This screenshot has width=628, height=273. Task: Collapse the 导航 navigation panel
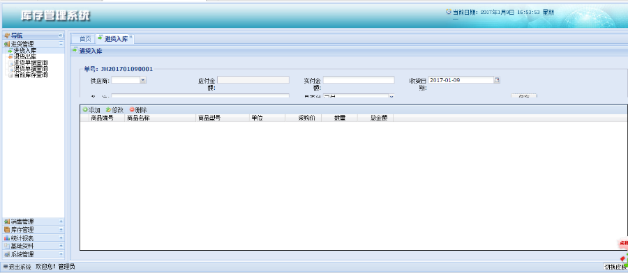point(61,36)
